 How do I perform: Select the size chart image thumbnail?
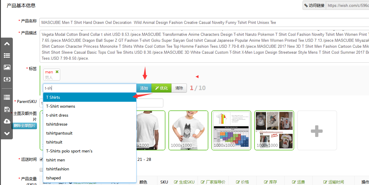coord(231,130)
